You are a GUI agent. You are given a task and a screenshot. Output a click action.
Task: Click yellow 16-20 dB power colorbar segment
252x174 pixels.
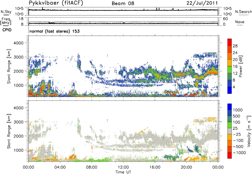pos(230,63)
